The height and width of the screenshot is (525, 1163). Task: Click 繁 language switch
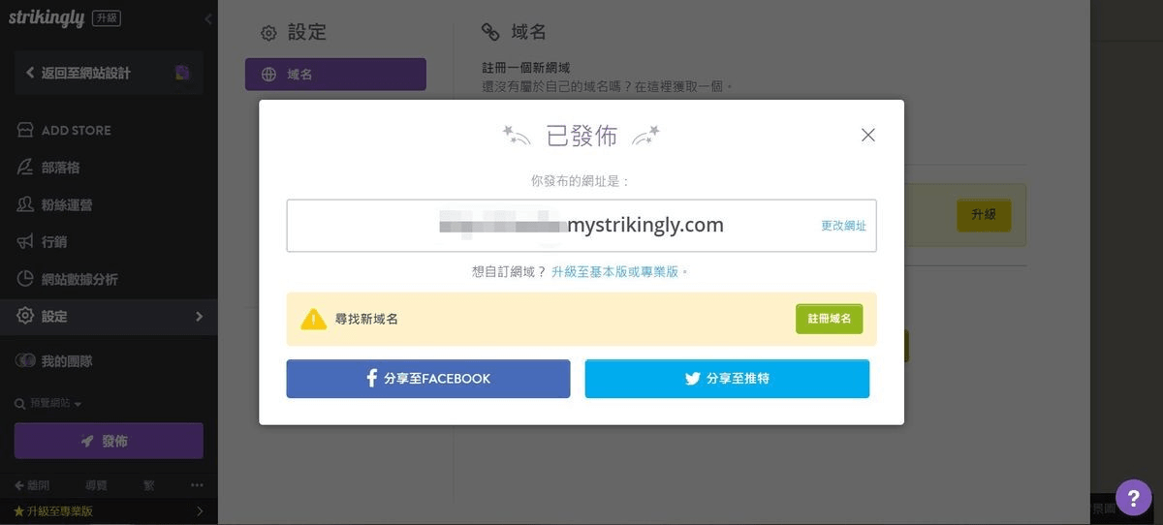(148, 485)
